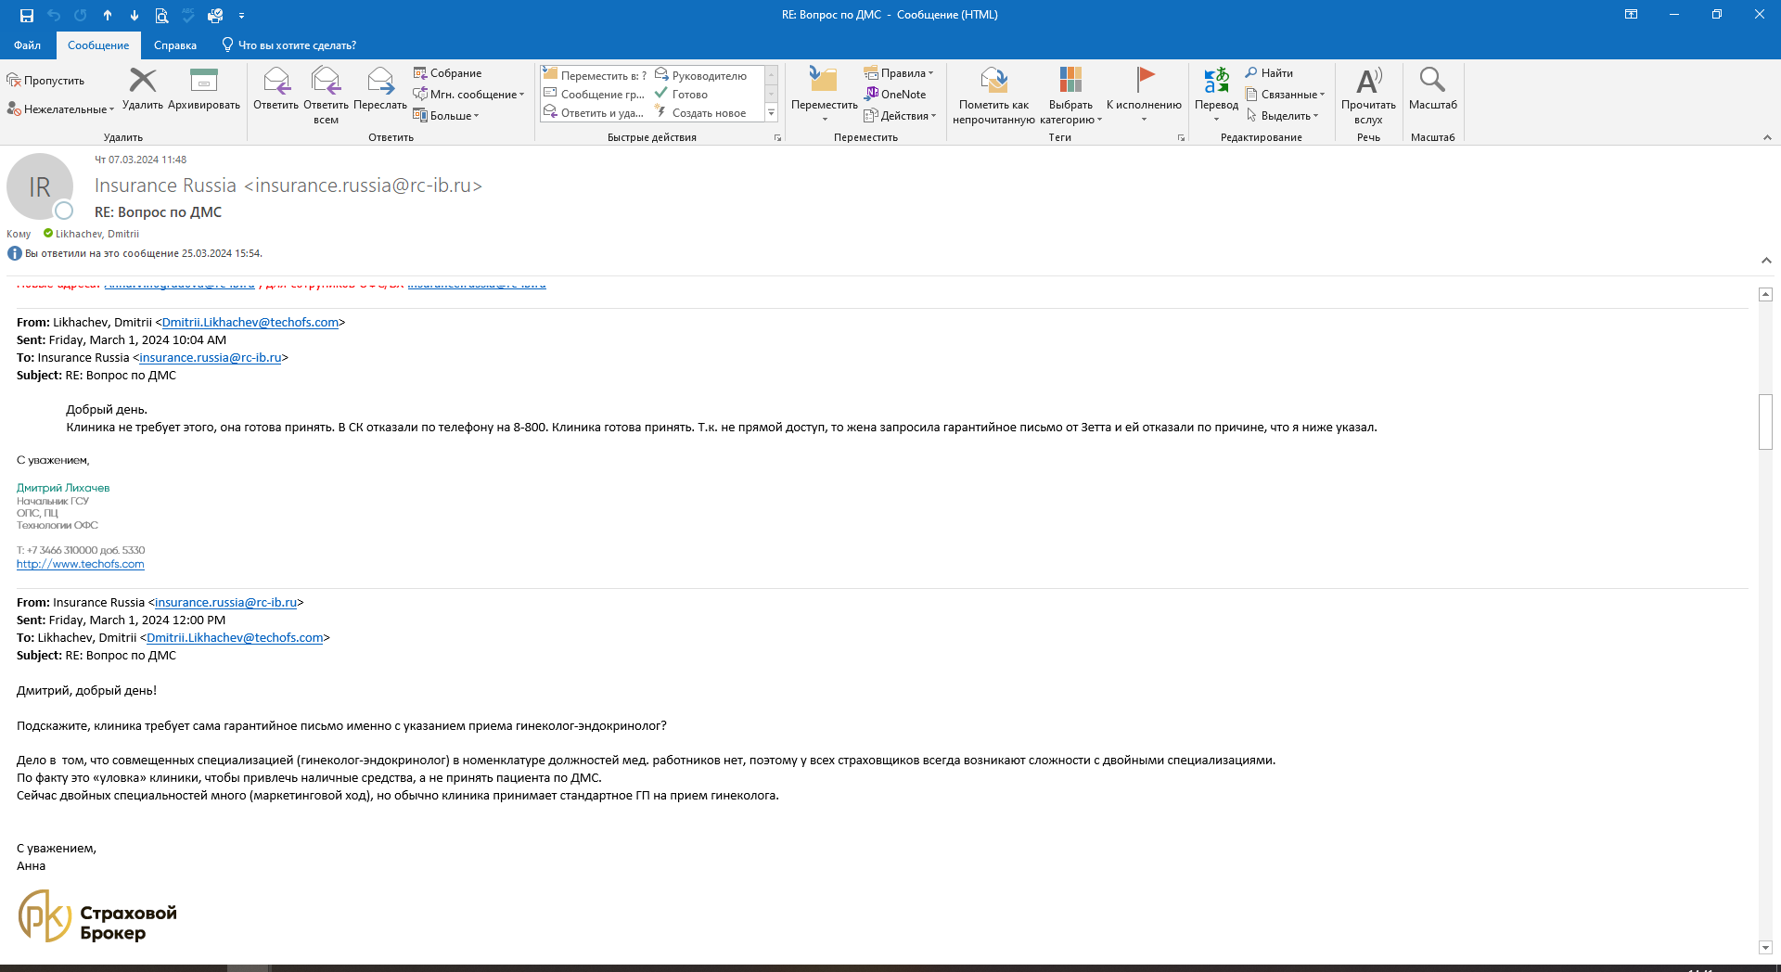Click Пропустить to ignore the conversation
The image size is (1781, 972).
(45, 81)
